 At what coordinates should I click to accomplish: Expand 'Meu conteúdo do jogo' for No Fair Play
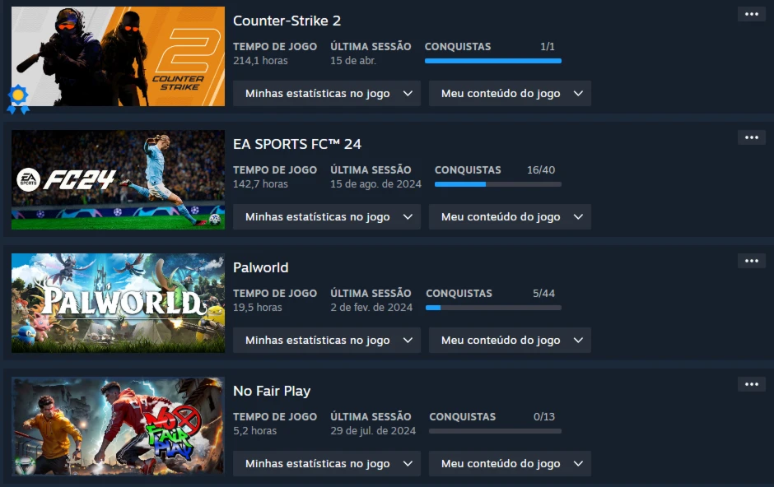(510, 463)
